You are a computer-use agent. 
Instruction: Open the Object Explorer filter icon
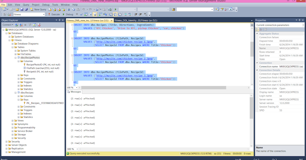coord(30,25)
